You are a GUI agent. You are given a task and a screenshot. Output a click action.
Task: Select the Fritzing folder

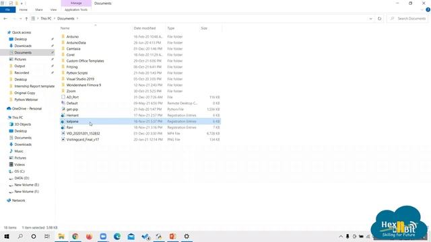coord(72,67)
